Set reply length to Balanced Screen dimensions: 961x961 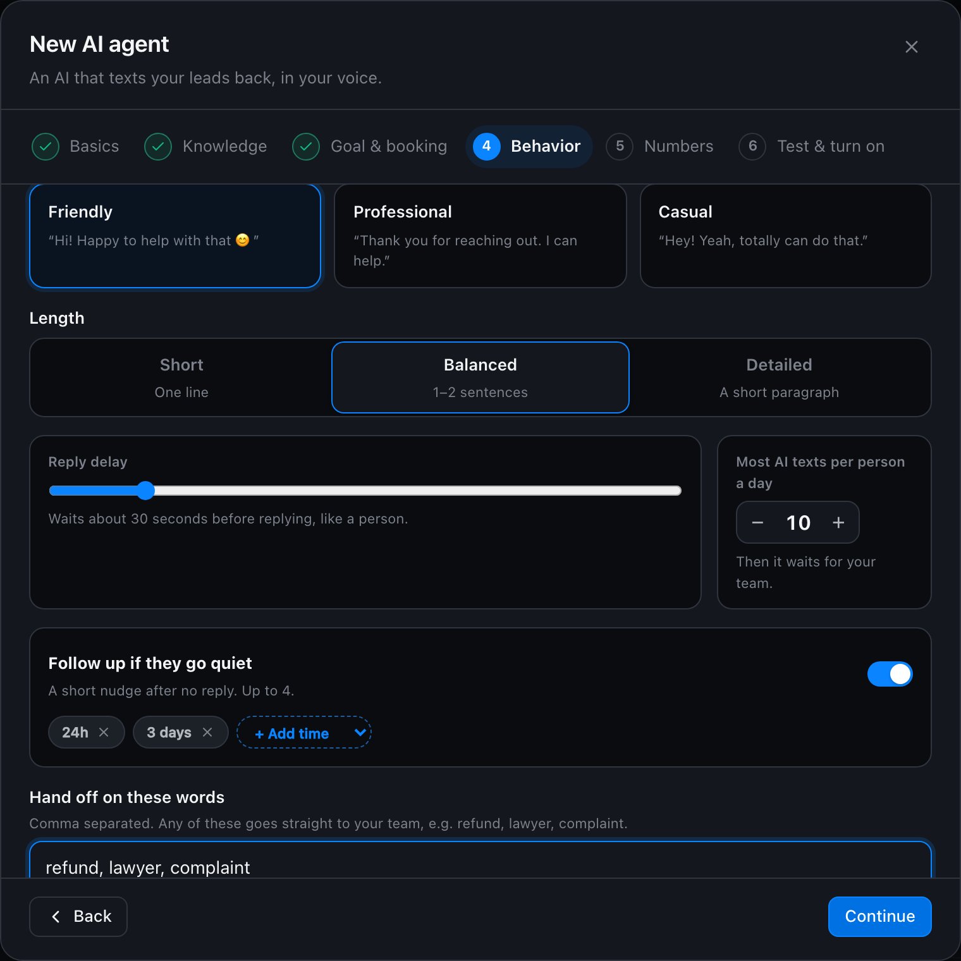(481, 377)
